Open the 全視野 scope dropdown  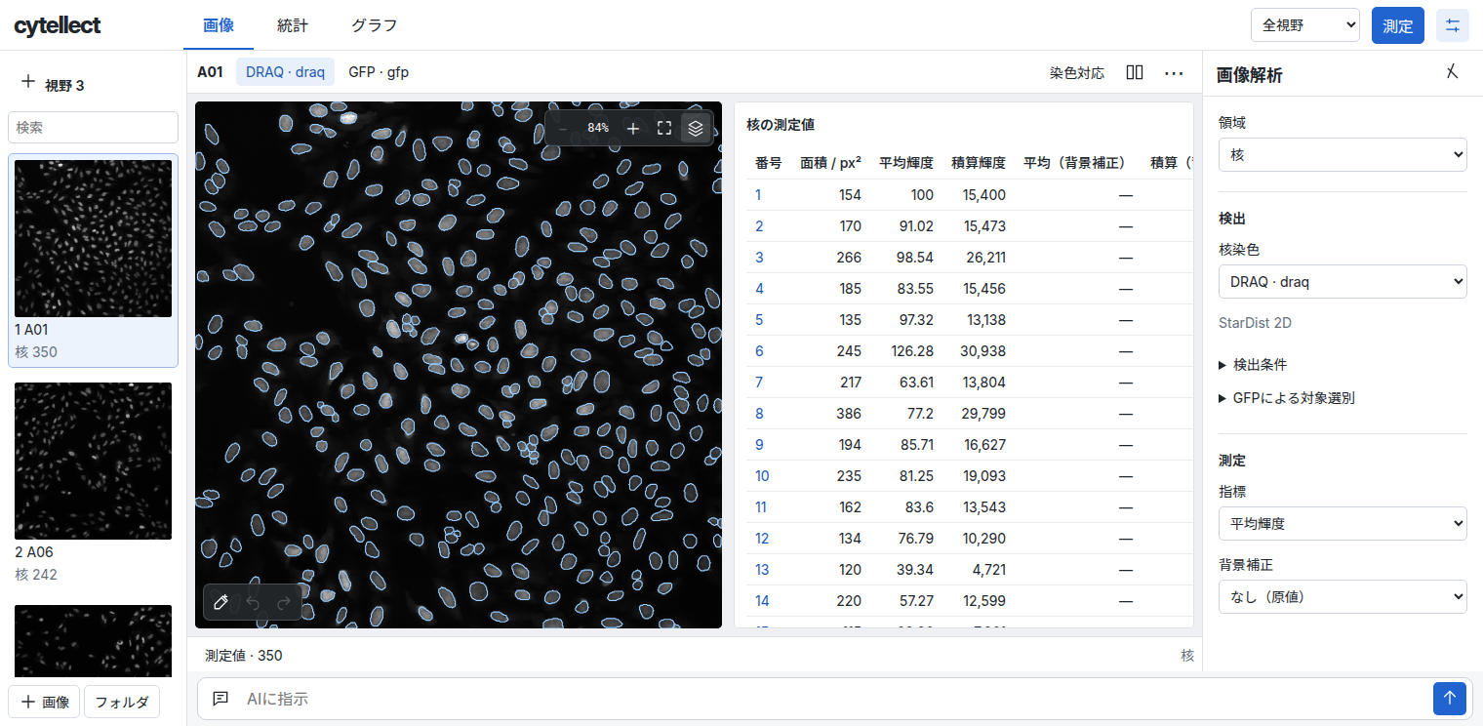coord(1305,25)
